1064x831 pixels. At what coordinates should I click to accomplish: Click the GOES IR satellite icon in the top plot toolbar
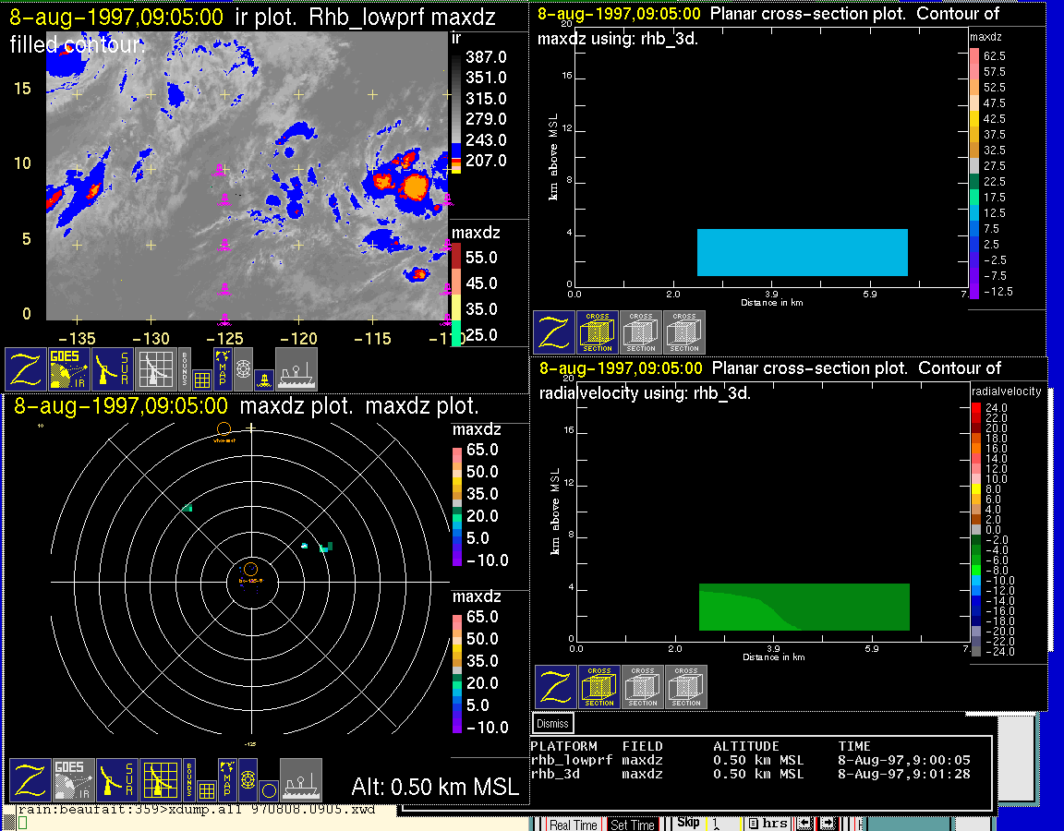(69, 368)
